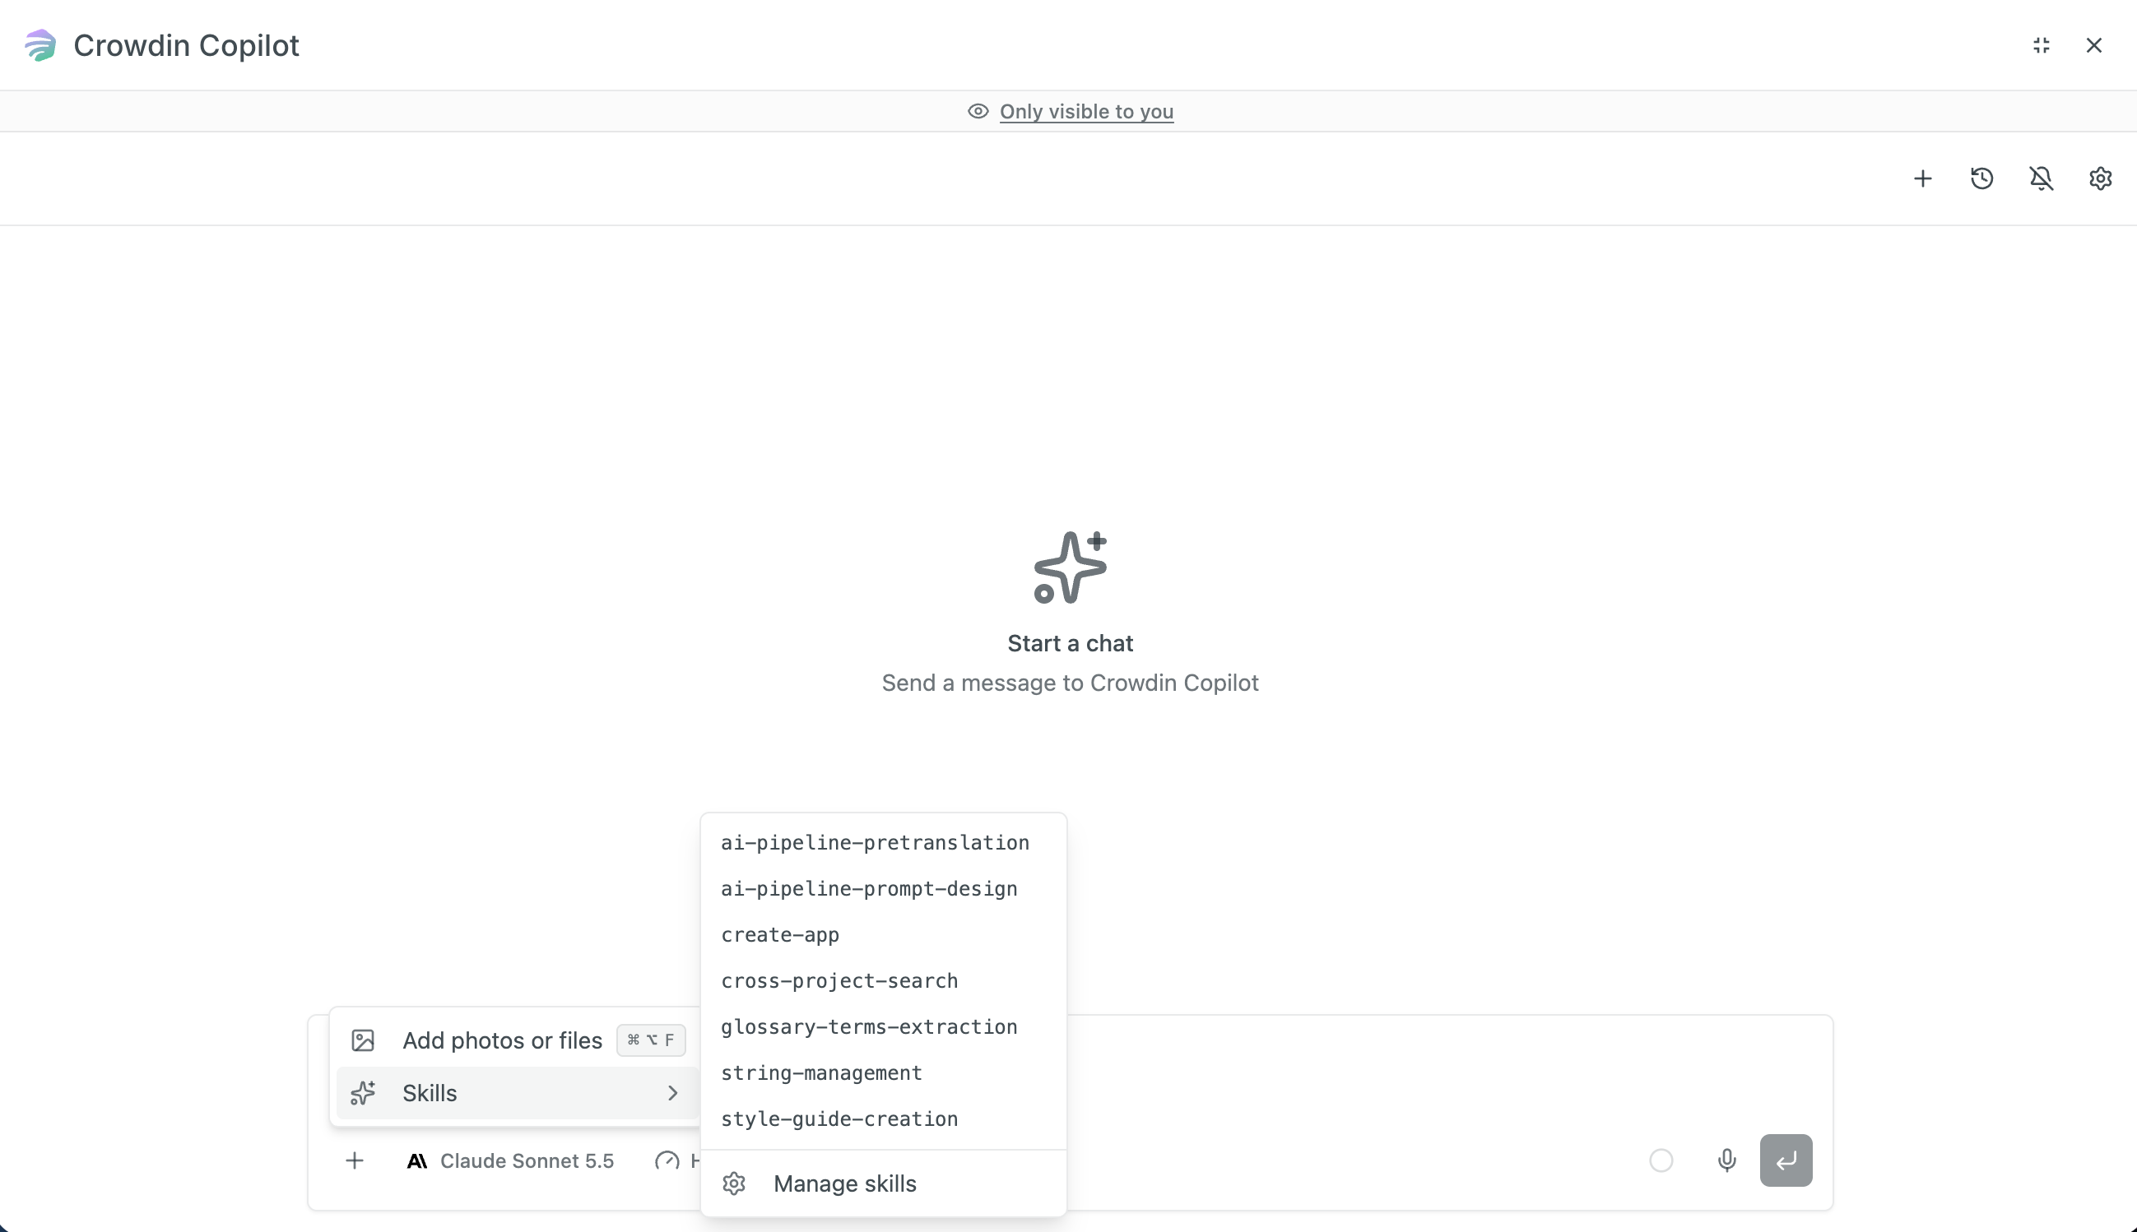Start a new chat with top plus icon
This screenshot has width=2137, height=1232.
1922,178
